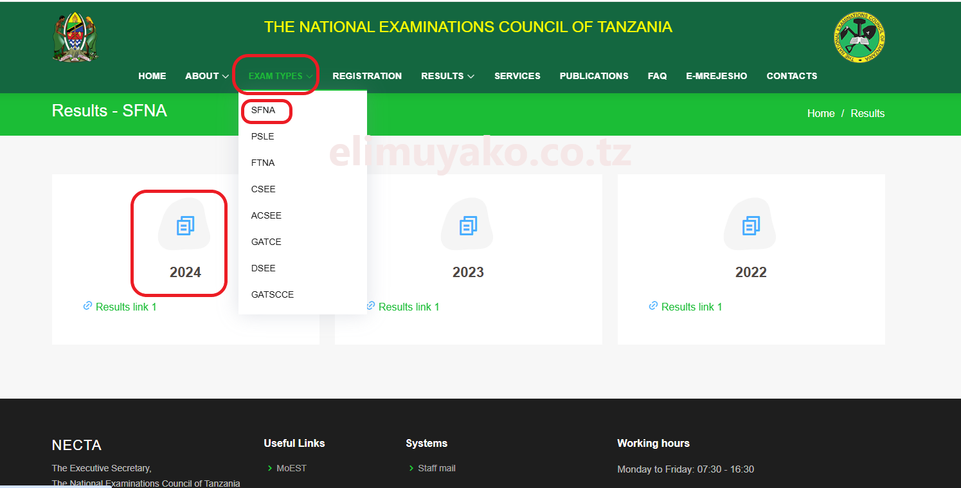The width and height of the screenshot is (961, 488).
Task: Open the 2023 results document icon
Action: (x=467, y=224)
